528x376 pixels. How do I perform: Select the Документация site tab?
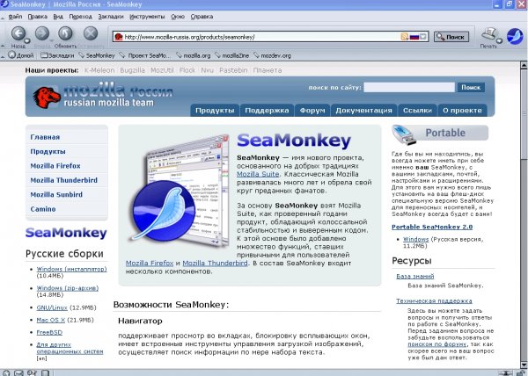point(364,110)
